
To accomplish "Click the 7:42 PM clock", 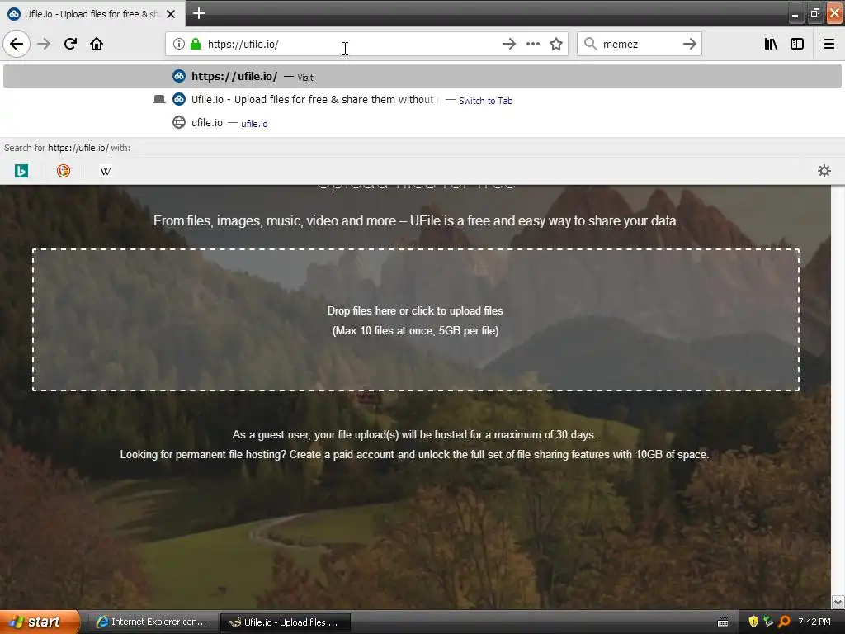I will point(814,622).
